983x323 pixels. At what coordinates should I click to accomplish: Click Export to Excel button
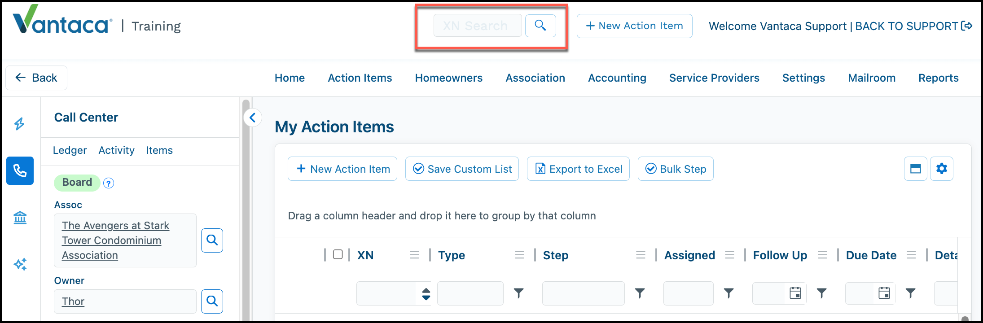point(578,169)
